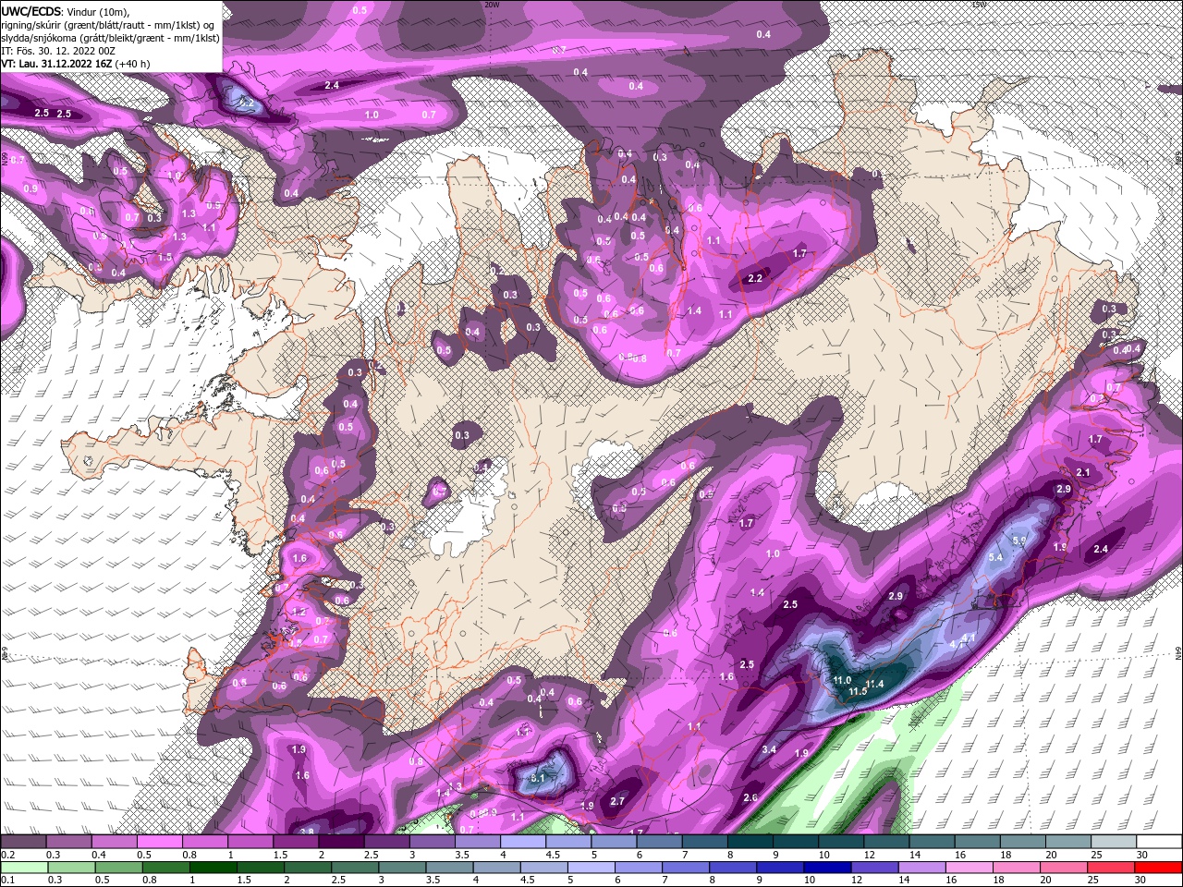Viewport: 1183px width, 887px height.
Task: Click the 0.1 label on the rain scale
Action: click(8, 881)
